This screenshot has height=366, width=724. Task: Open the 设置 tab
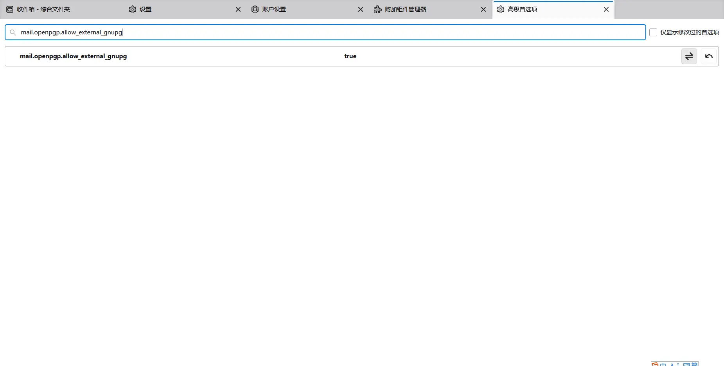[146, 9]
